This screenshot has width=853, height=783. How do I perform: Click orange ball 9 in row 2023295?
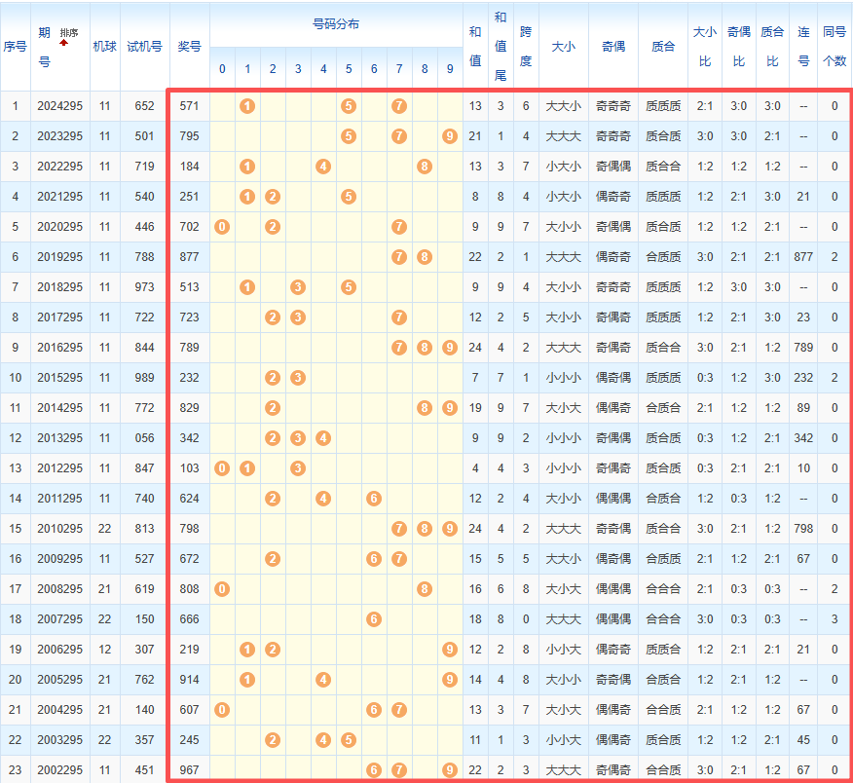[x=449, y=136]
